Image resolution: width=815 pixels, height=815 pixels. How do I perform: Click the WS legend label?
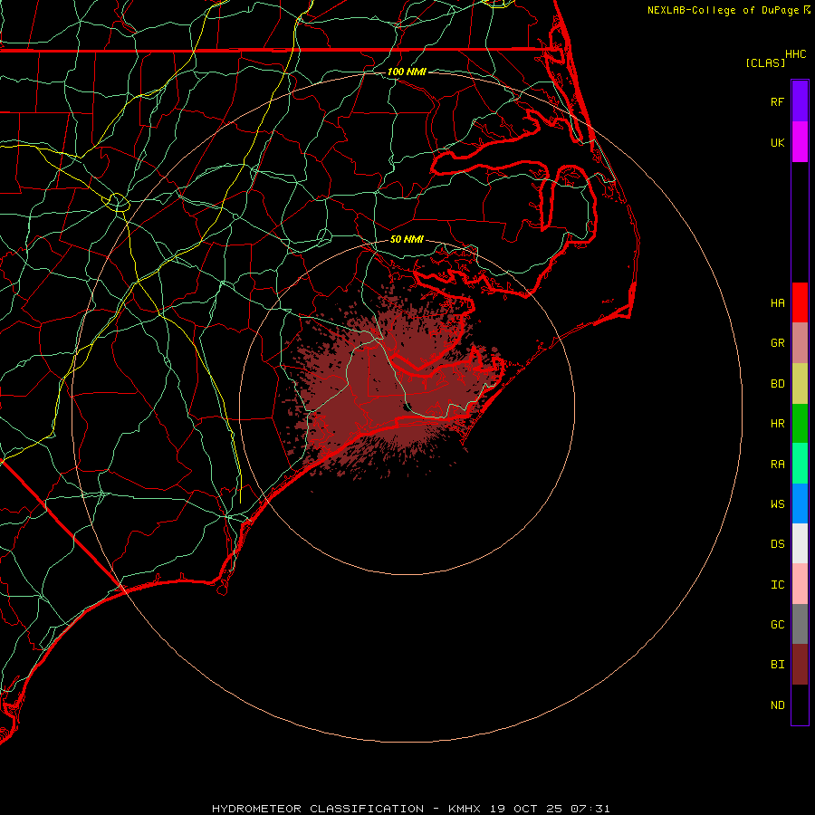click(777, 503)
